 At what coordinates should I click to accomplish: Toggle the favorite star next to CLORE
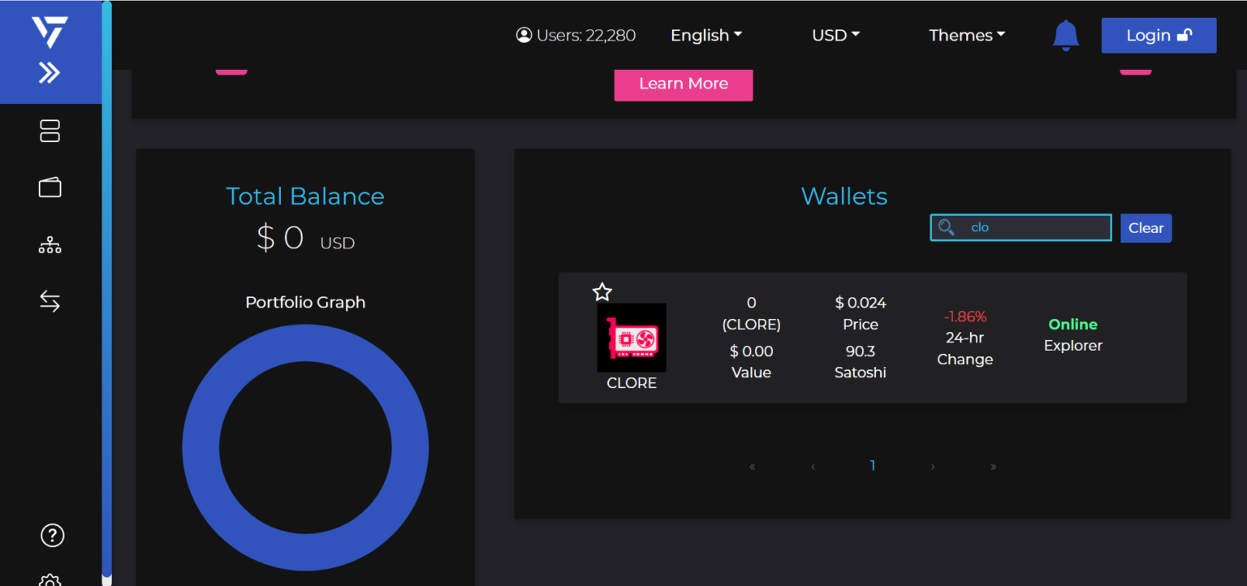coord(602,291)
